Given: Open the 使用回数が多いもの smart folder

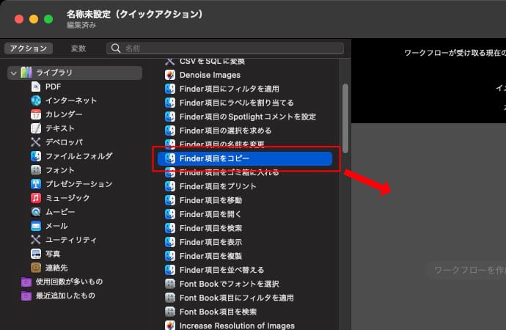Looking at the screenshot, I should pos(69,282).
